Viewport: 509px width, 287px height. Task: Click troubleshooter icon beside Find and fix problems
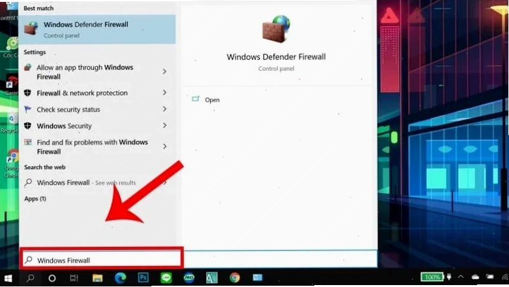[x=27, y=142]
